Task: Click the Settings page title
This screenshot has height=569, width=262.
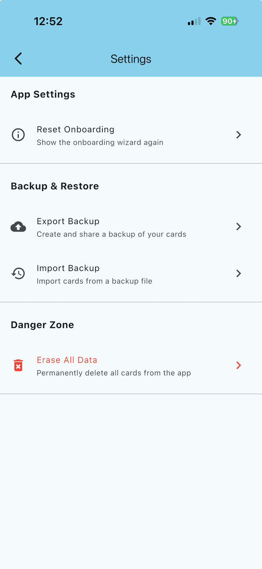Action: click(x=131, y=59)
